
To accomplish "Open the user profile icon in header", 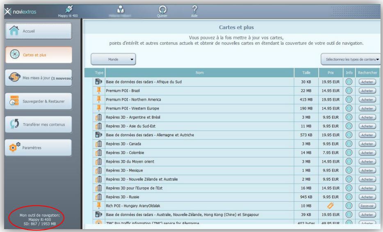I will coord(120,9).
